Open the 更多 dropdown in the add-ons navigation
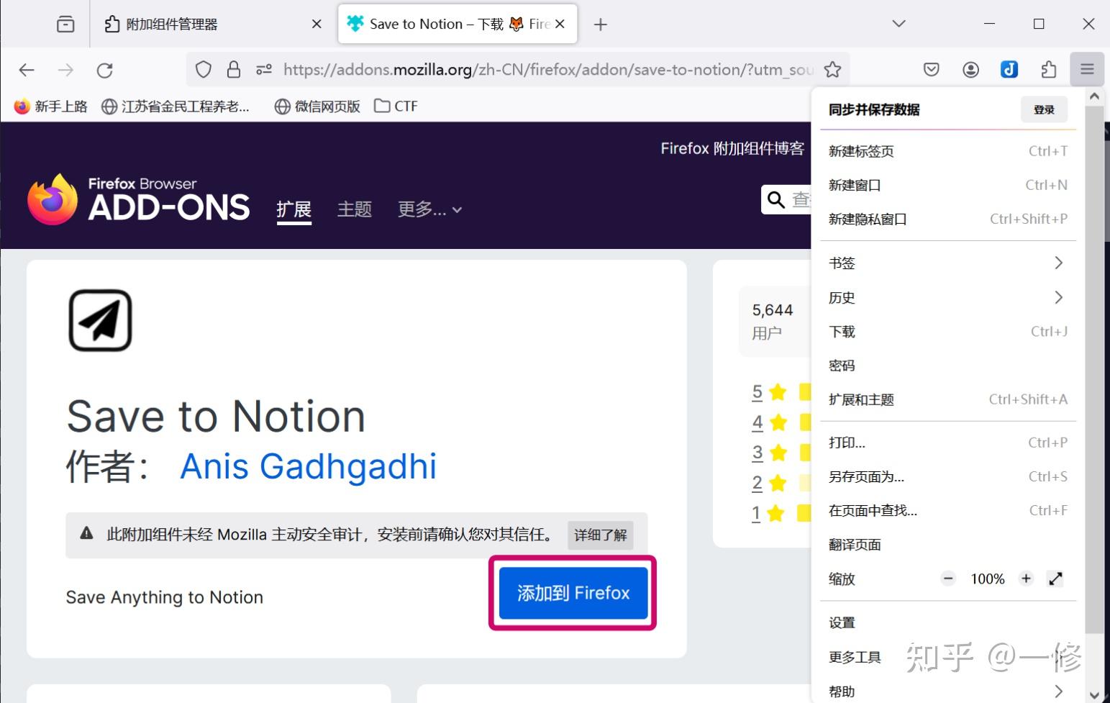1110x703 pixels. 429,209
